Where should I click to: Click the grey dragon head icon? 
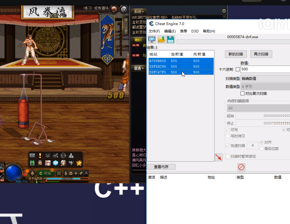click(x=48, y=156)
